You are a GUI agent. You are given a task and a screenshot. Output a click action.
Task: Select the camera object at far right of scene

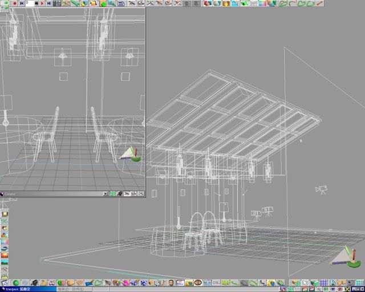tap(322, 189)
